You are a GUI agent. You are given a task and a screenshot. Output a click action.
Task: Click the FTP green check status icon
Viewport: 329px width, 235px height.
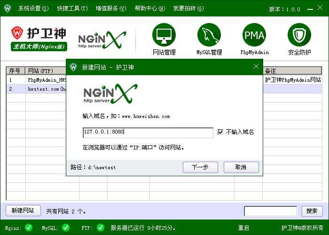(x=101, y=227)
